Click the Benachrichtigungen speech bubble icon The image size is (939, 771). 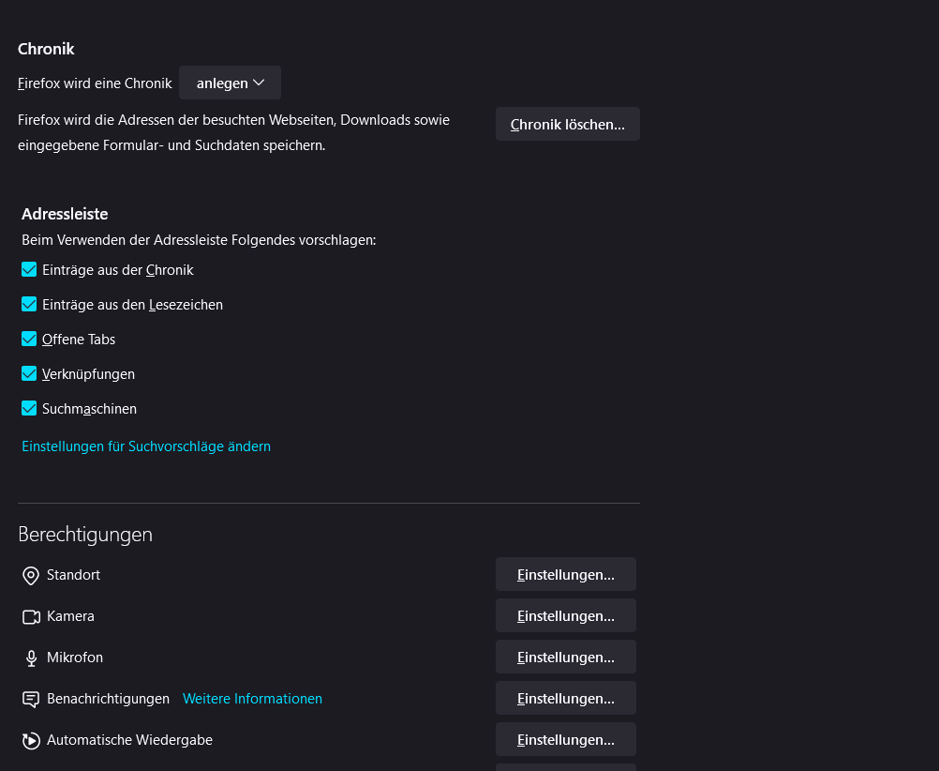click(31, 699)
